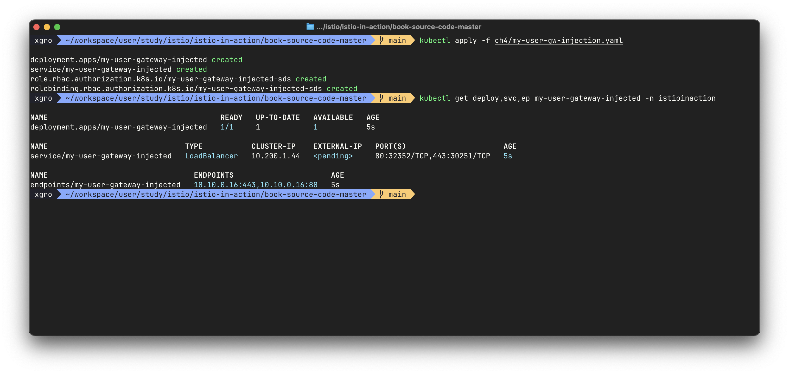
Task: Click the main branch label on last prompt
Action: point(397,194)
